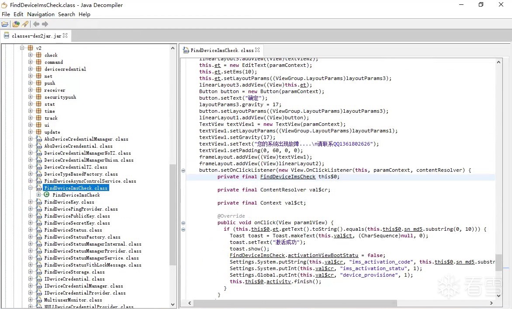Select IDeviceCredentialProvider.class in tree
The width and height of the screenshot is (512, 309).
coord(85,293)
